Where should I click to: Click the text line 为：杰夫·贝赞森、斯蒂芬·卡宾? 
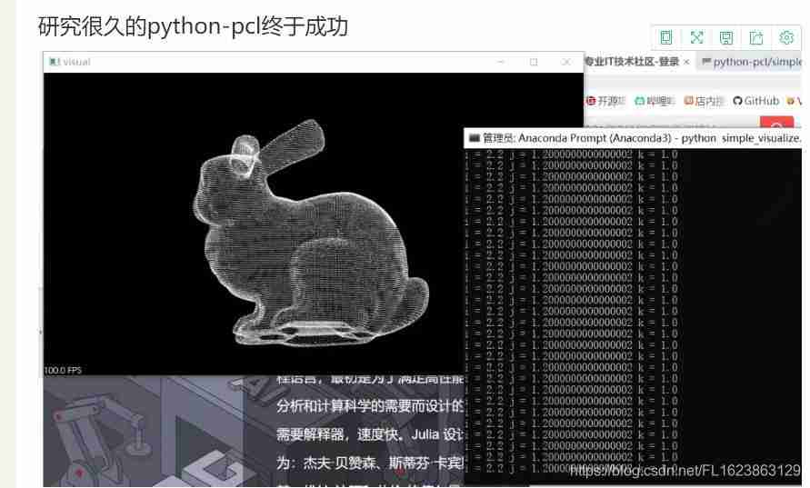coord(370,463)
